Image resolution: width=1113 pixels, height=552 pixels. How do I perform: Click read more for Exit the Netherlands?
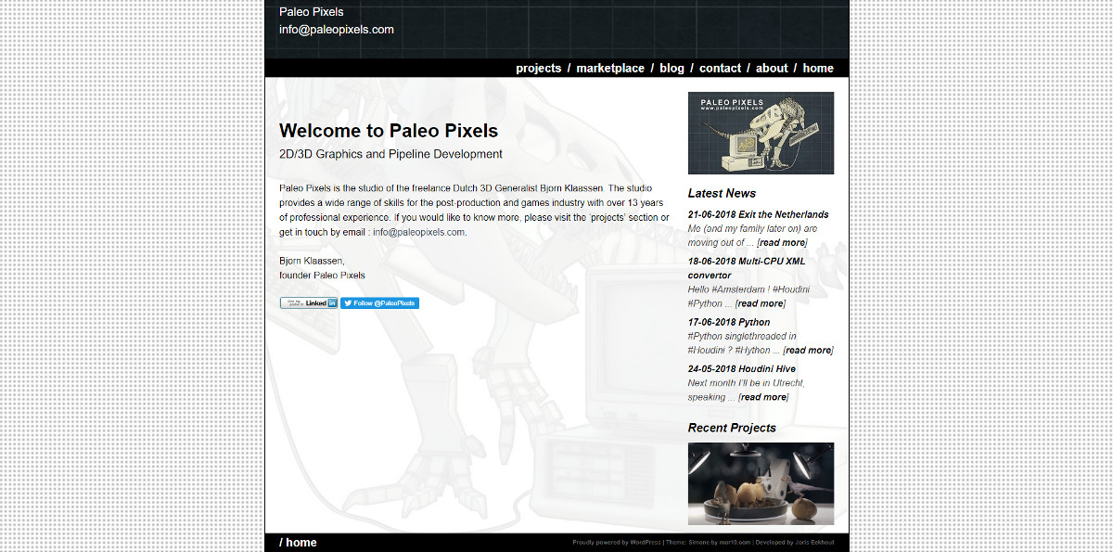(781, 242)
